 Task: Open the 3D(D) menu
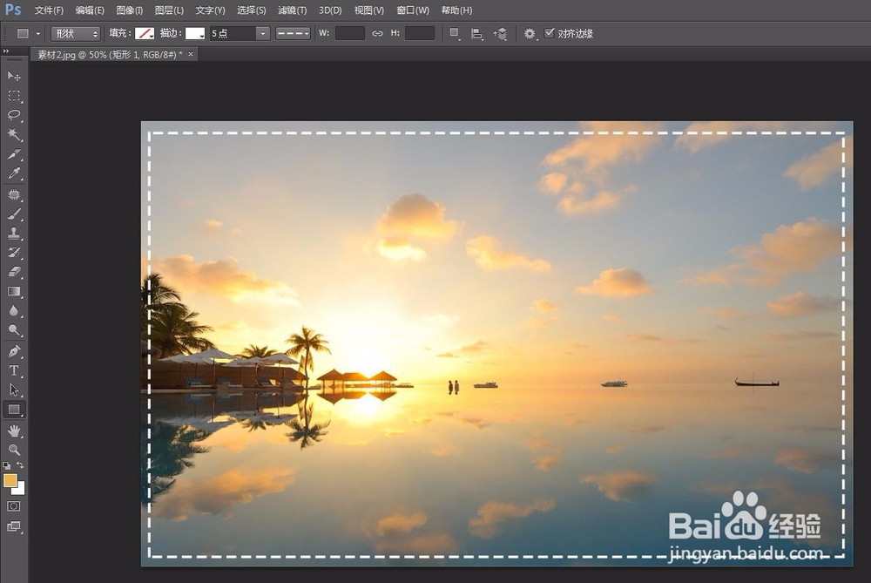click(330, 10)
